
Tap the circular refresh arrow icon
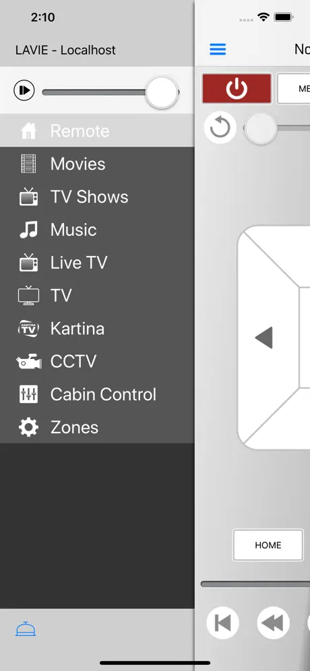(x=220, y=127)
